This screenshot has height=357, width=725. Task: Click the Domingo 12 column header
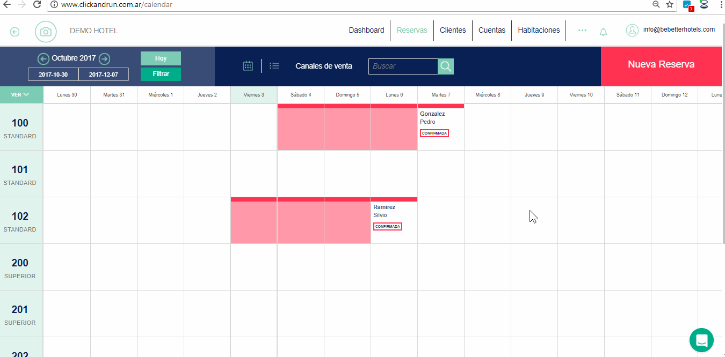click(675, 95)
